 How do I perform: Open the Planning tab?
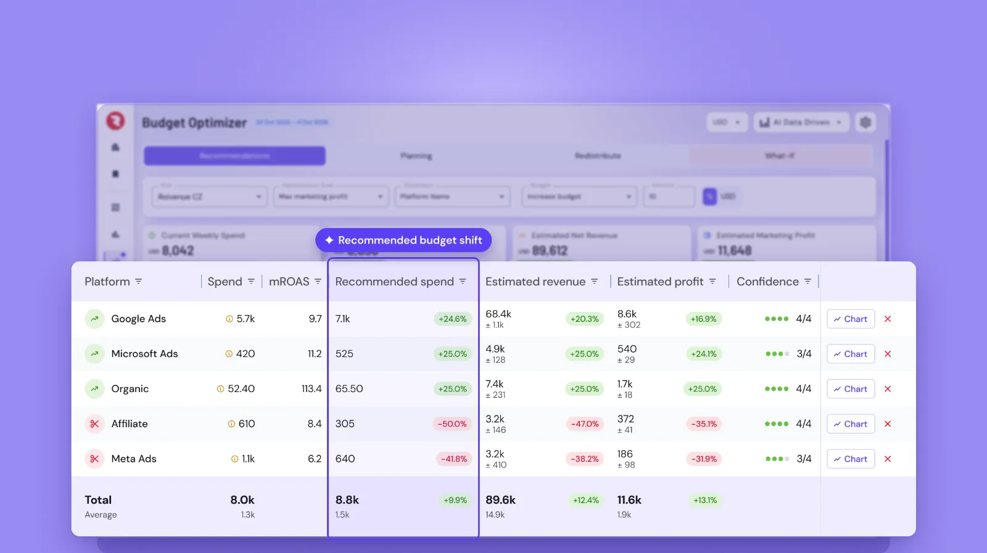(416, 156)
